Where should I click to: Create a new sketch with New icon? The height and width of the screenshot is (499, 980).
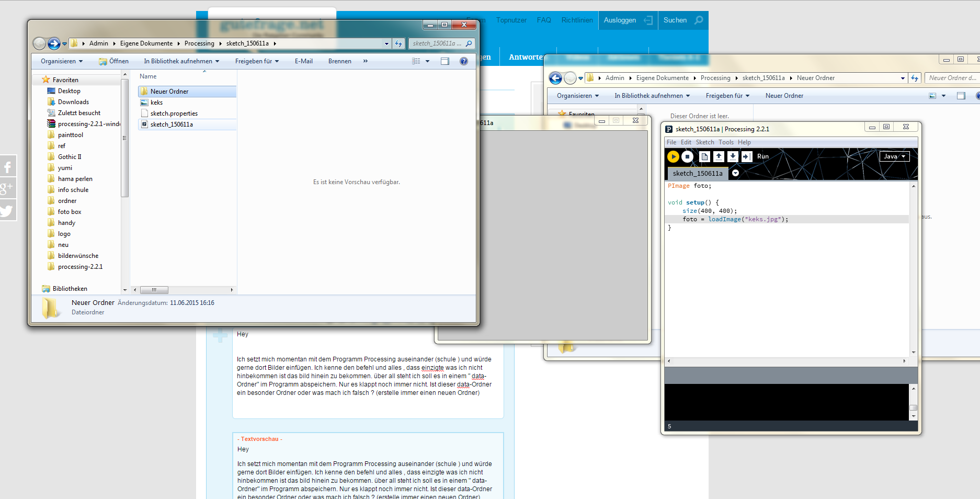(x=704, y=156)
